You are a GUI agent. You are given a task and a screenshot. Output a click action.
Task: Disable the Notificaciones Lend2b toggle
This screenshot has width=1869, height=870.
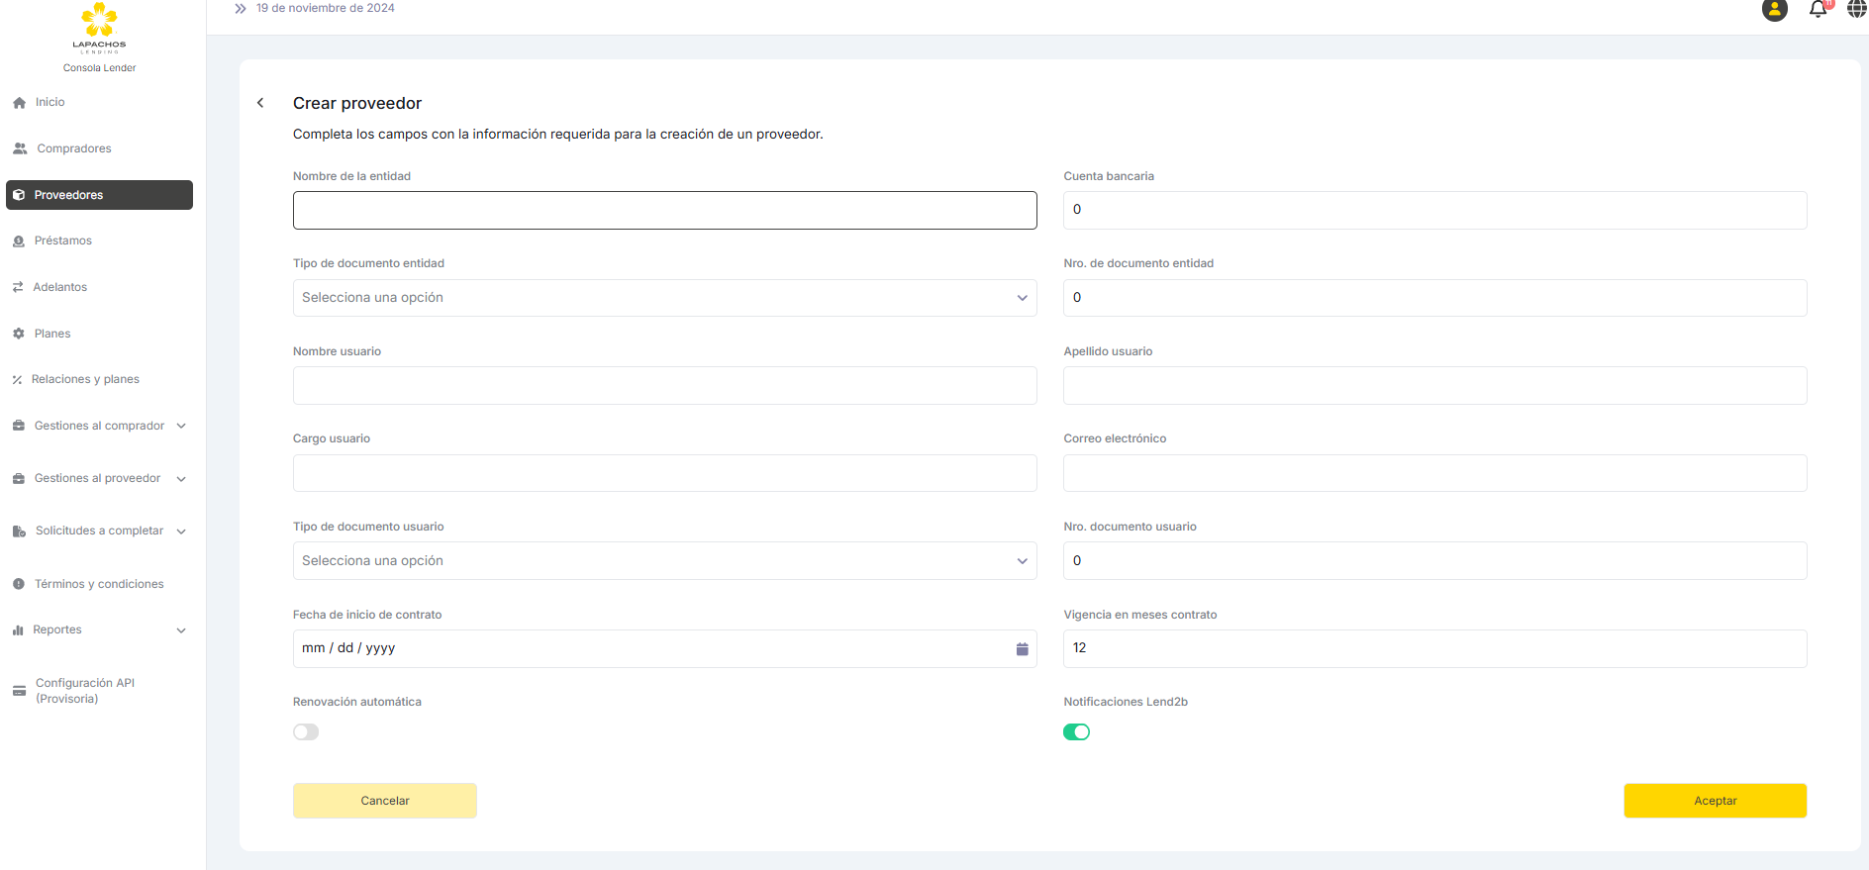1076,732
